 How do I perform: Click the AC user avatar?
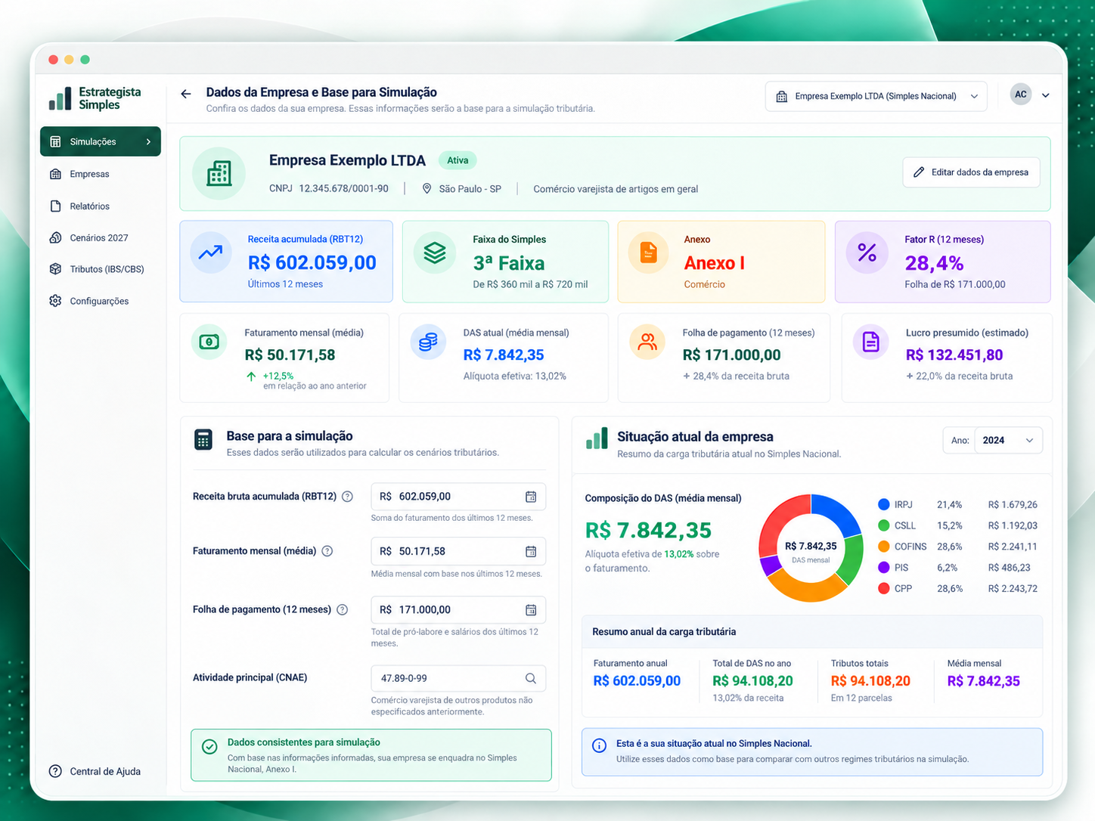click(x=1021, y=94)
